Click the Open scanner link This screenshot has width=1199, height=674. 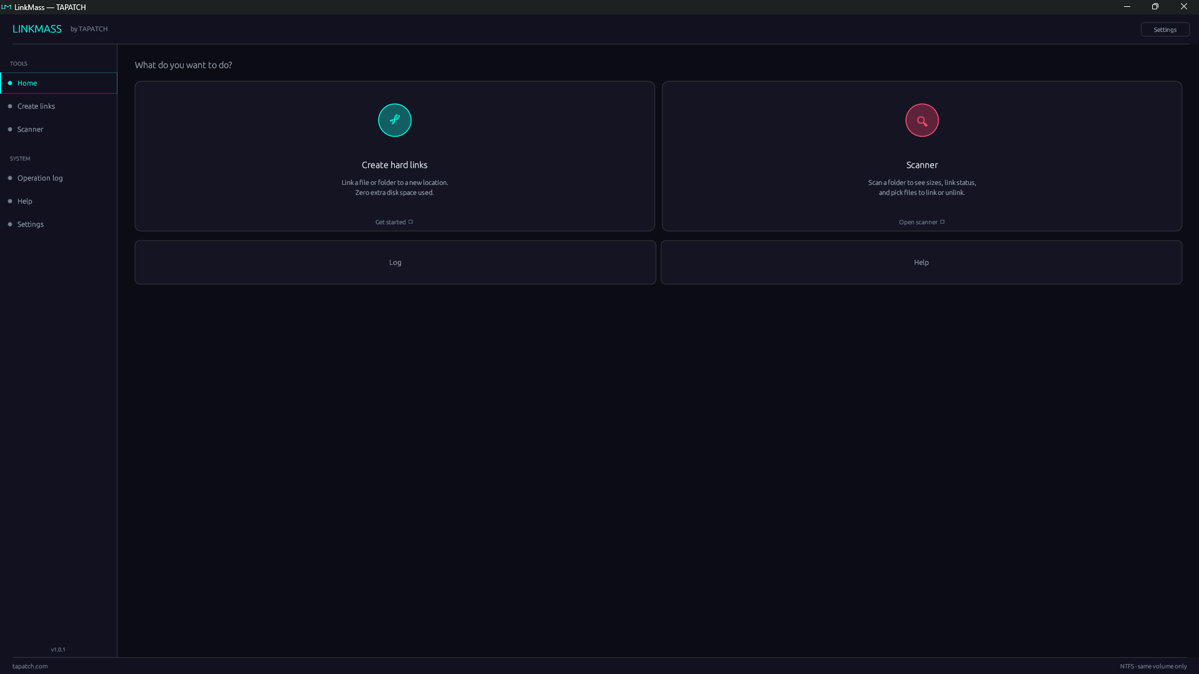(922, 222)
